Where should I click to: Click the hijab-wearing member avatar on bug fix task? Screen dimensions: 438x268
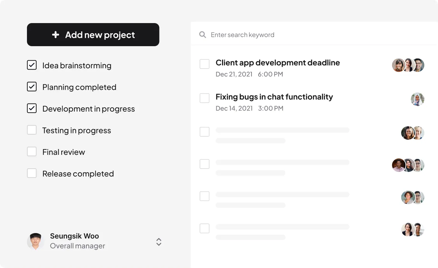[x=417, y=99]
